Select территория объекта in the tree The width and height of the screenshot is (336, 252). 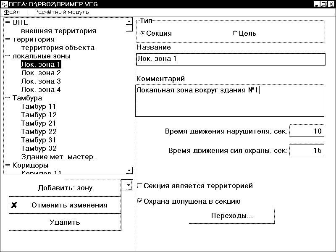coord(58,47)
